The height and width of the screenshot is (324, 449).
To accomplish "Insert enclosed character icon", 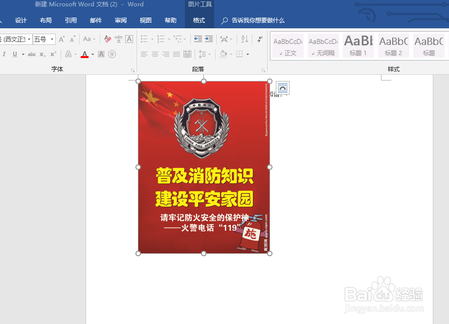I will [x=112, y=54].
